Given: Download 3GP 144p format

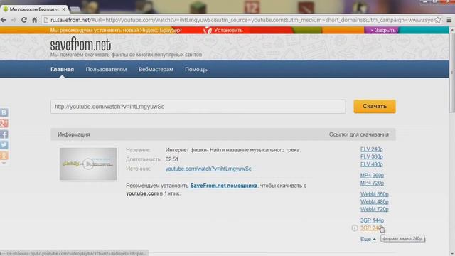Looking at the screenshot, I should (x=372, y=220).
